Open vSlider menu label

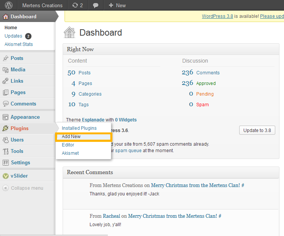pos(19,176)
